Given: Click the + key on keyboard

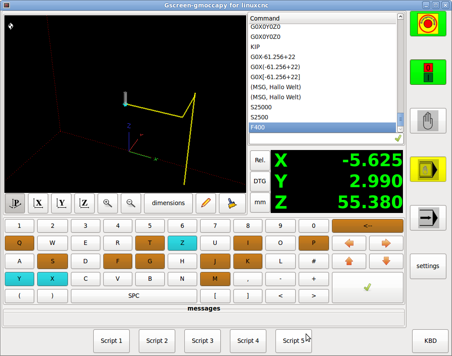Looking at the screenshot, I should (x=314, y=279).
